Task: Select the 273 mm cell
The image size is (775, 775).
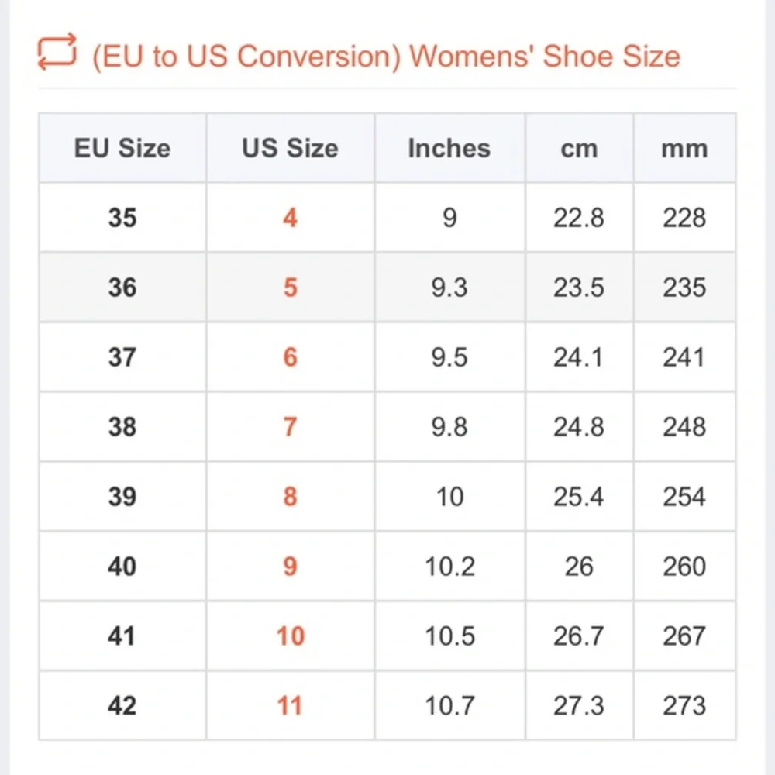Action: click(x=684, y=706)
